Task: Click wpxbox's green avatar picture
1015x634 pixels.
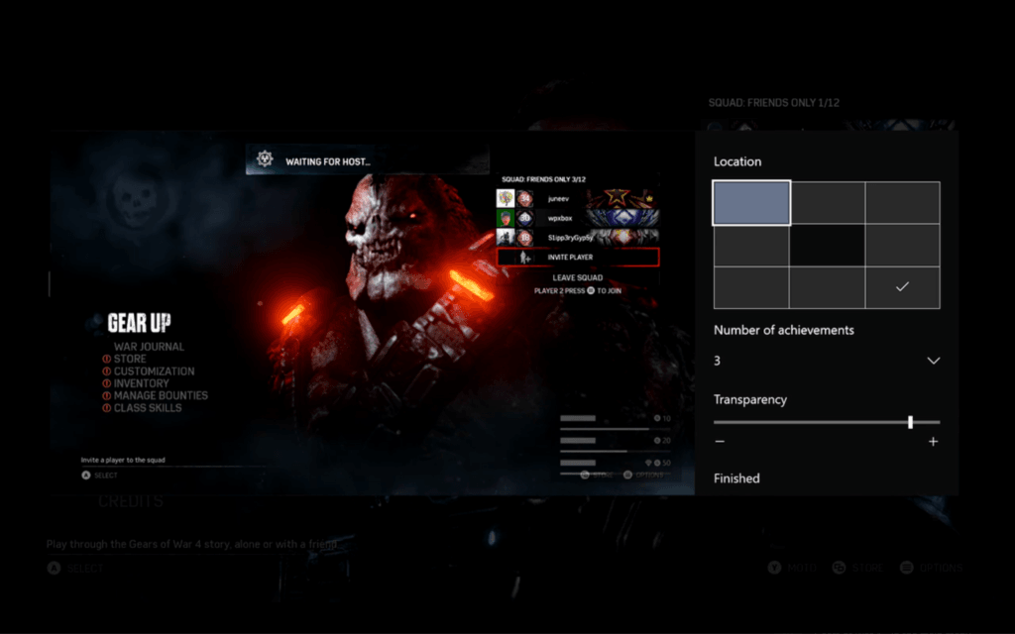Action: pyautogui.click(x=505, y=218)
